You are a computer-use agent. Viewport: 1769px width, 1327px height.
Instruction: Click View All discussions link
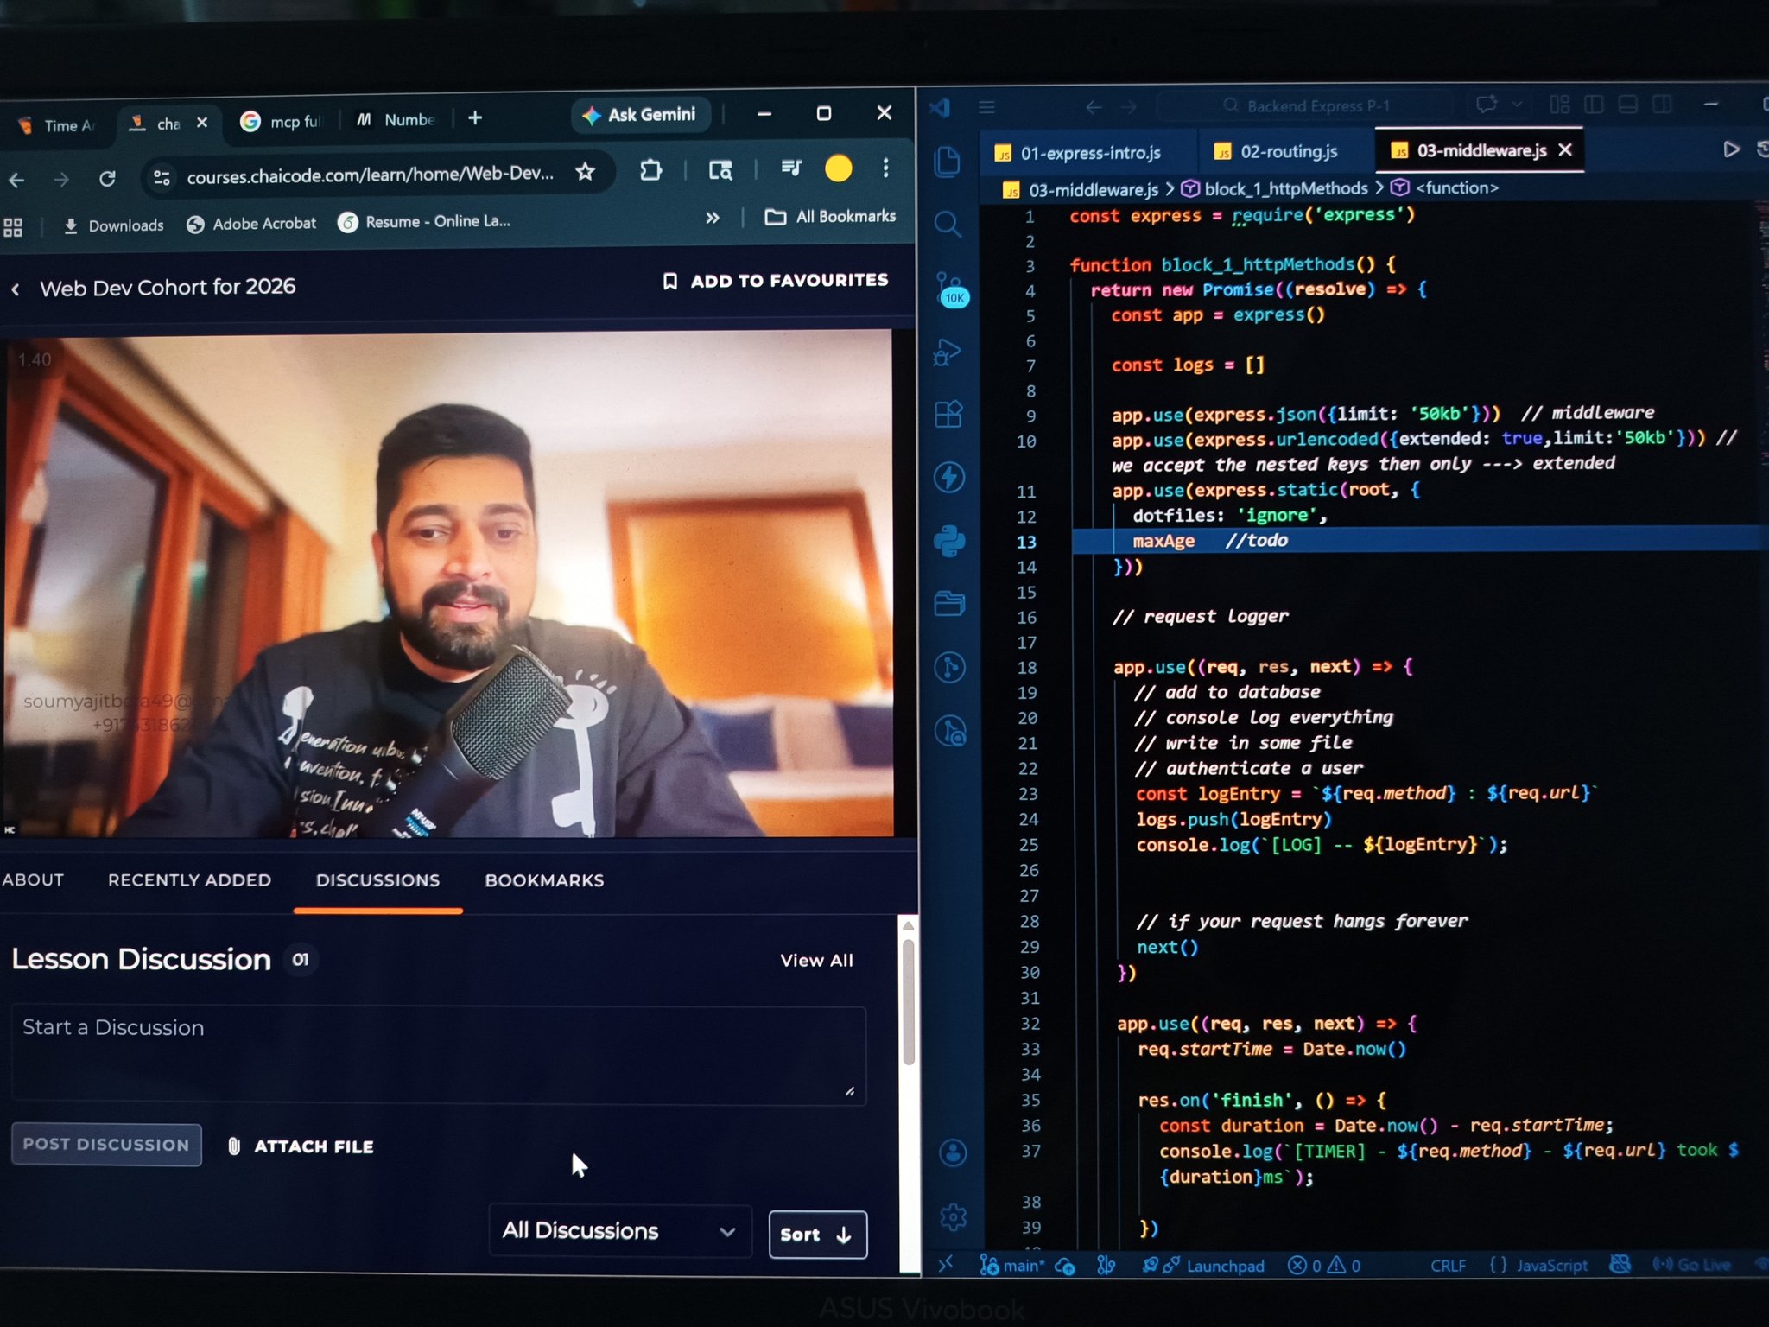click(815, 961)
